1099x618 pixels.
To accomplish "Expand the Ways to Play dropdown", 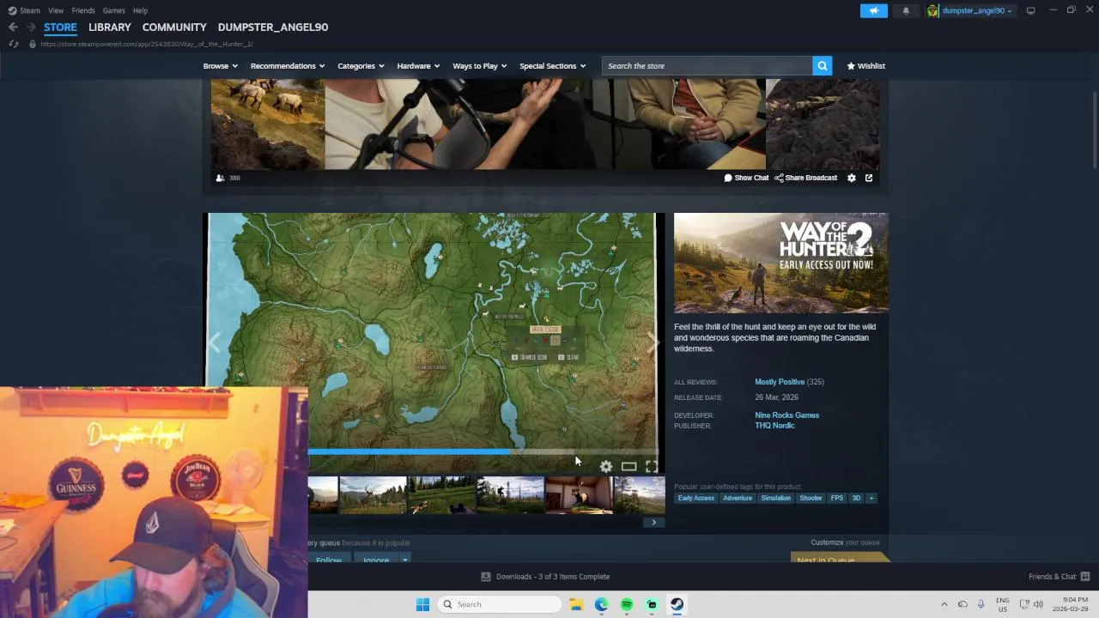I will coord(480,66).
